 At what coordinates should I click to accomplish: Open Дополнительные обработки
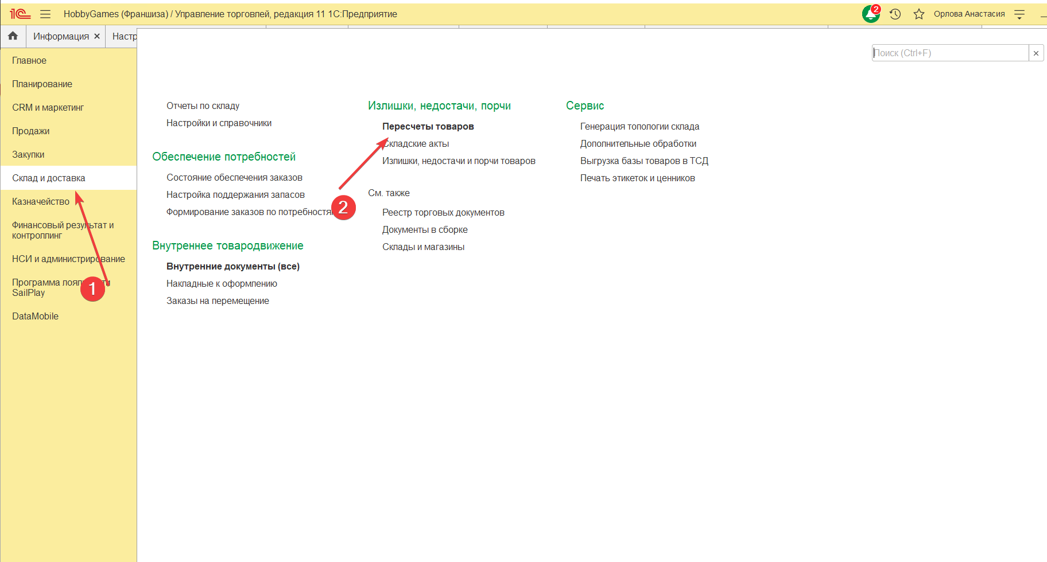638,143
